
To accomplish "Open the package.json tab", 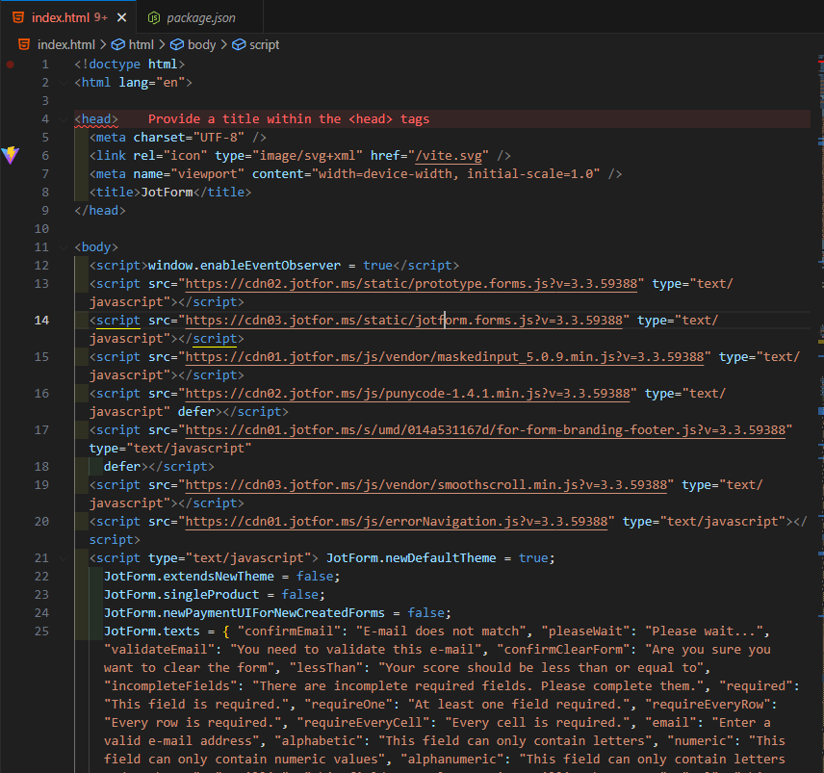I will pos(199,18).
